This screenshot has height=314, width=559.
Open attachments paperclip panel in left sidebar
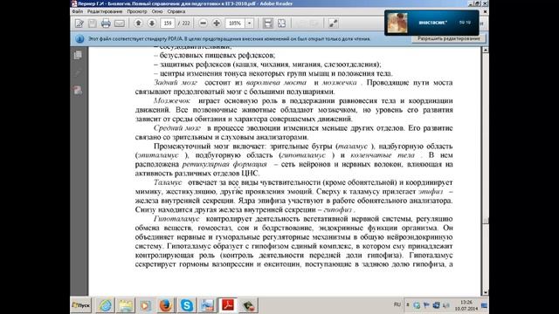click(x=78, y=73)
